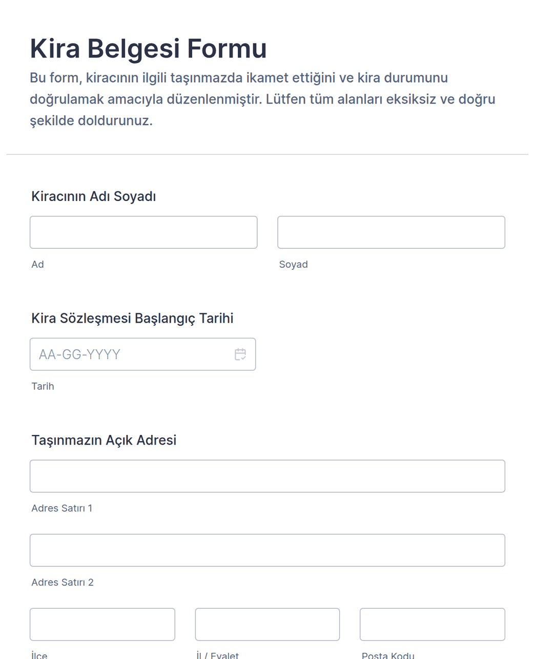Click the Ad first name field
Image resolution: width=535 pixels, height=659 pixels.
click(143, 232)
